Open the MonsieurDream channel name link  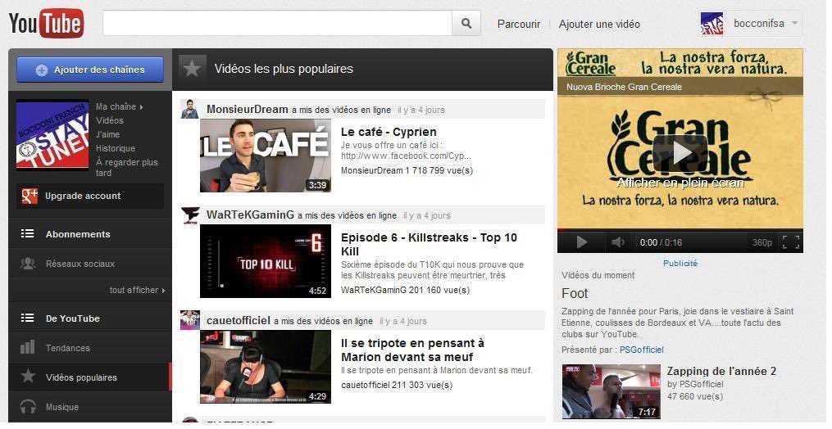click(248, 109)
